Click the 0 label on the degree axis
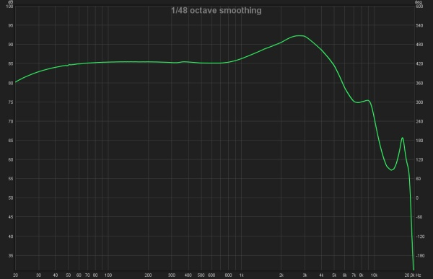The width and height of the screenshot is (433, 279). (x=417, y=198)
